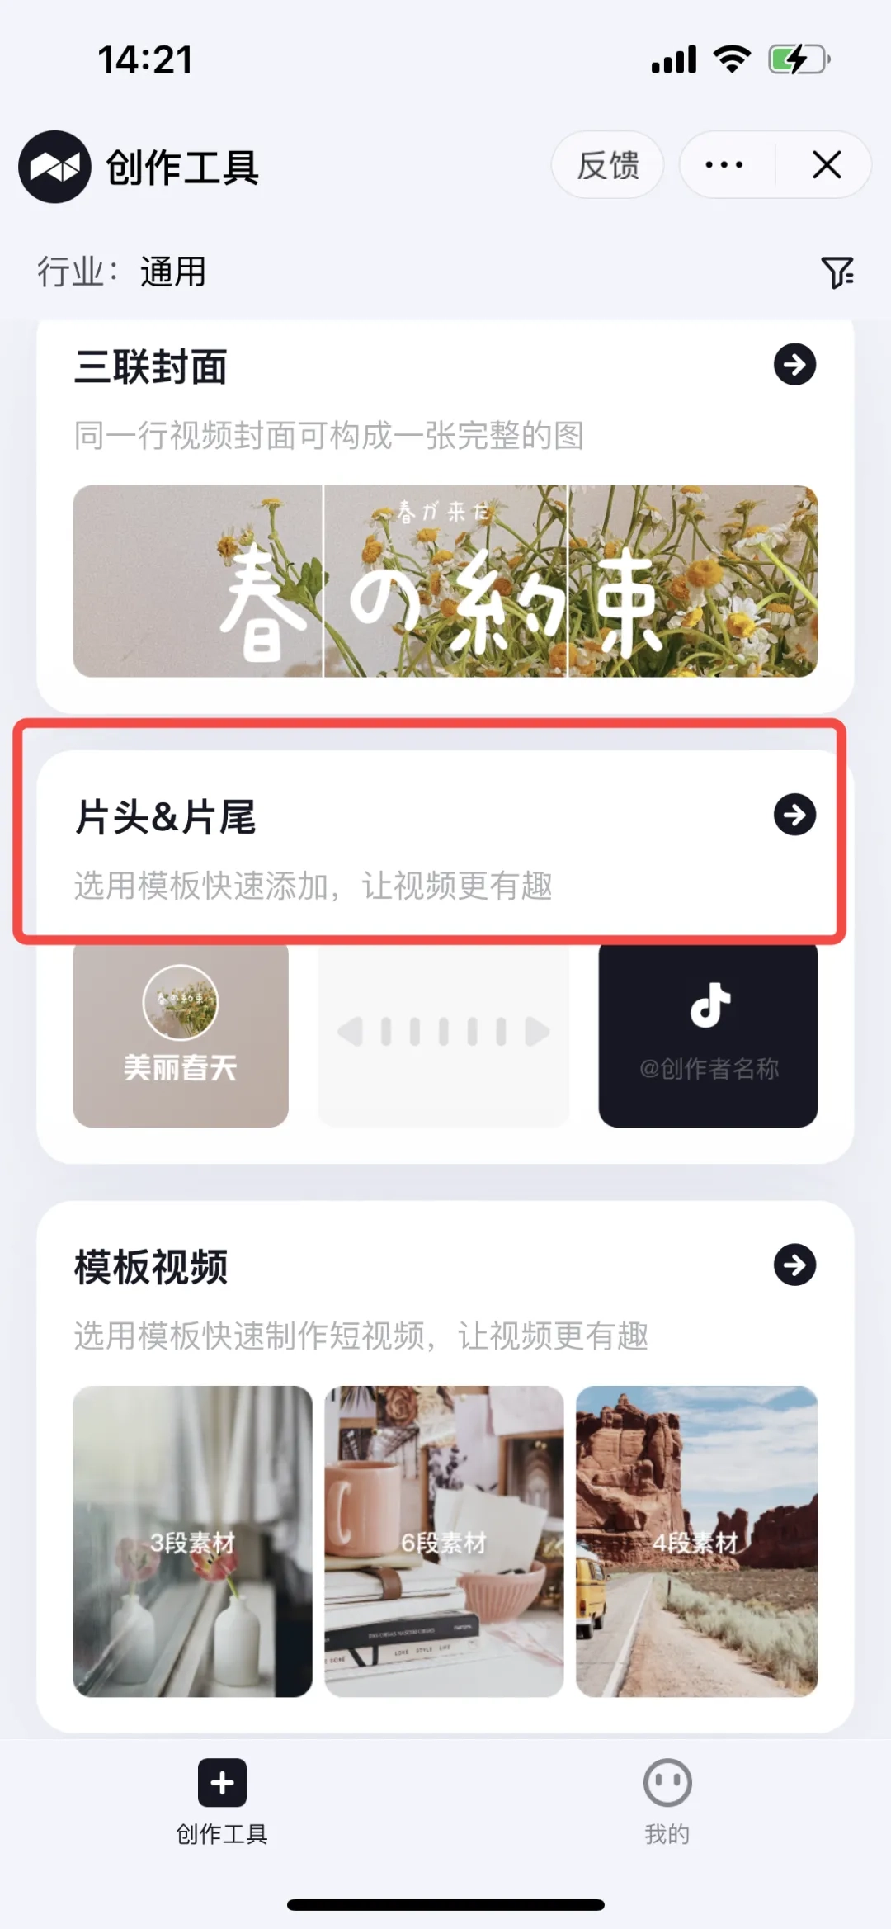Screen dimensions: 891x1929
Task: Open the 6段素材 template thumbnail
Action: (x=444, y=1541)
